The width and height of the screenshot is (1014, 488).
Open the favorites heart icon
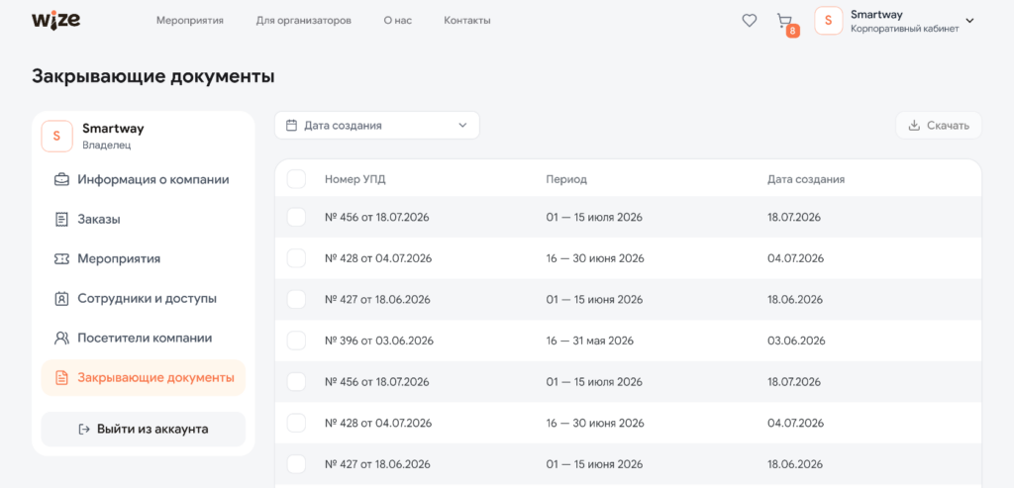coord(749,21)
